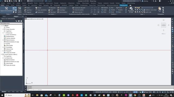Click the search magnifier icon in title bar
Screen dimensions: 174x97
pyautogui.click(x=140, y=1)
